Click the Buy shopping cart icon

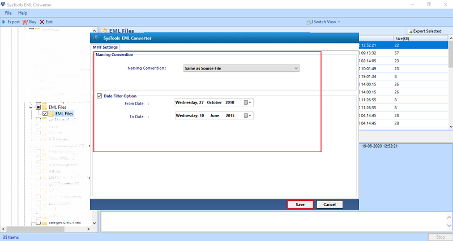(25, 22)
